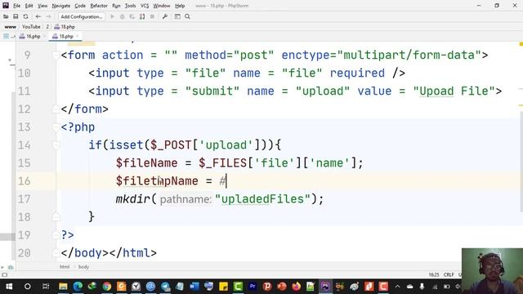Click the 18.php breadcrumb in navigation bar

pyautogui.click(x=65, y=27)
